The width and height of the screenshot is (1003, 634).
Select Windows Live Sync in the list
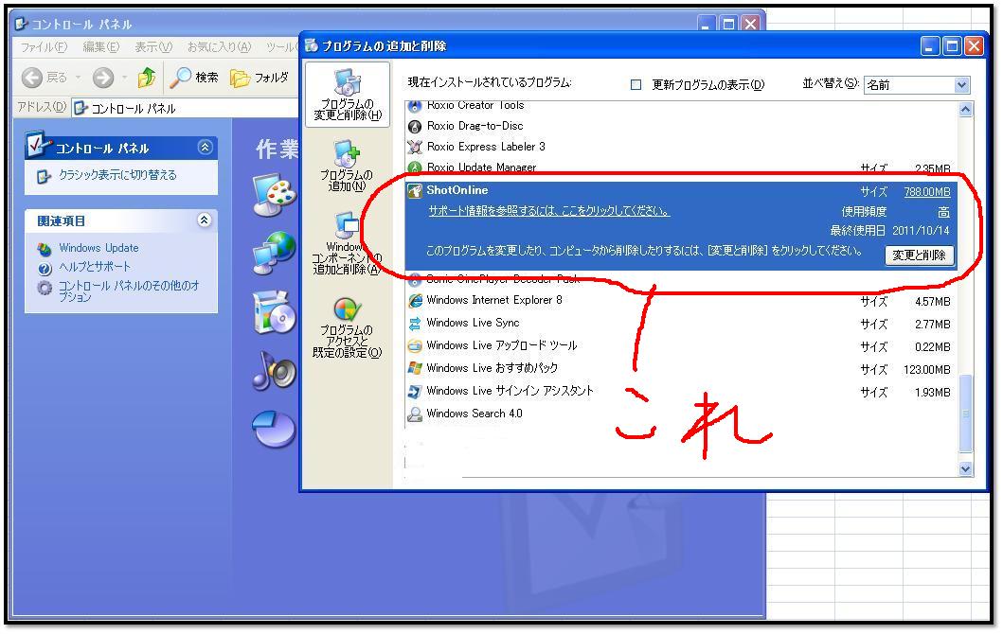coord(472,323)
